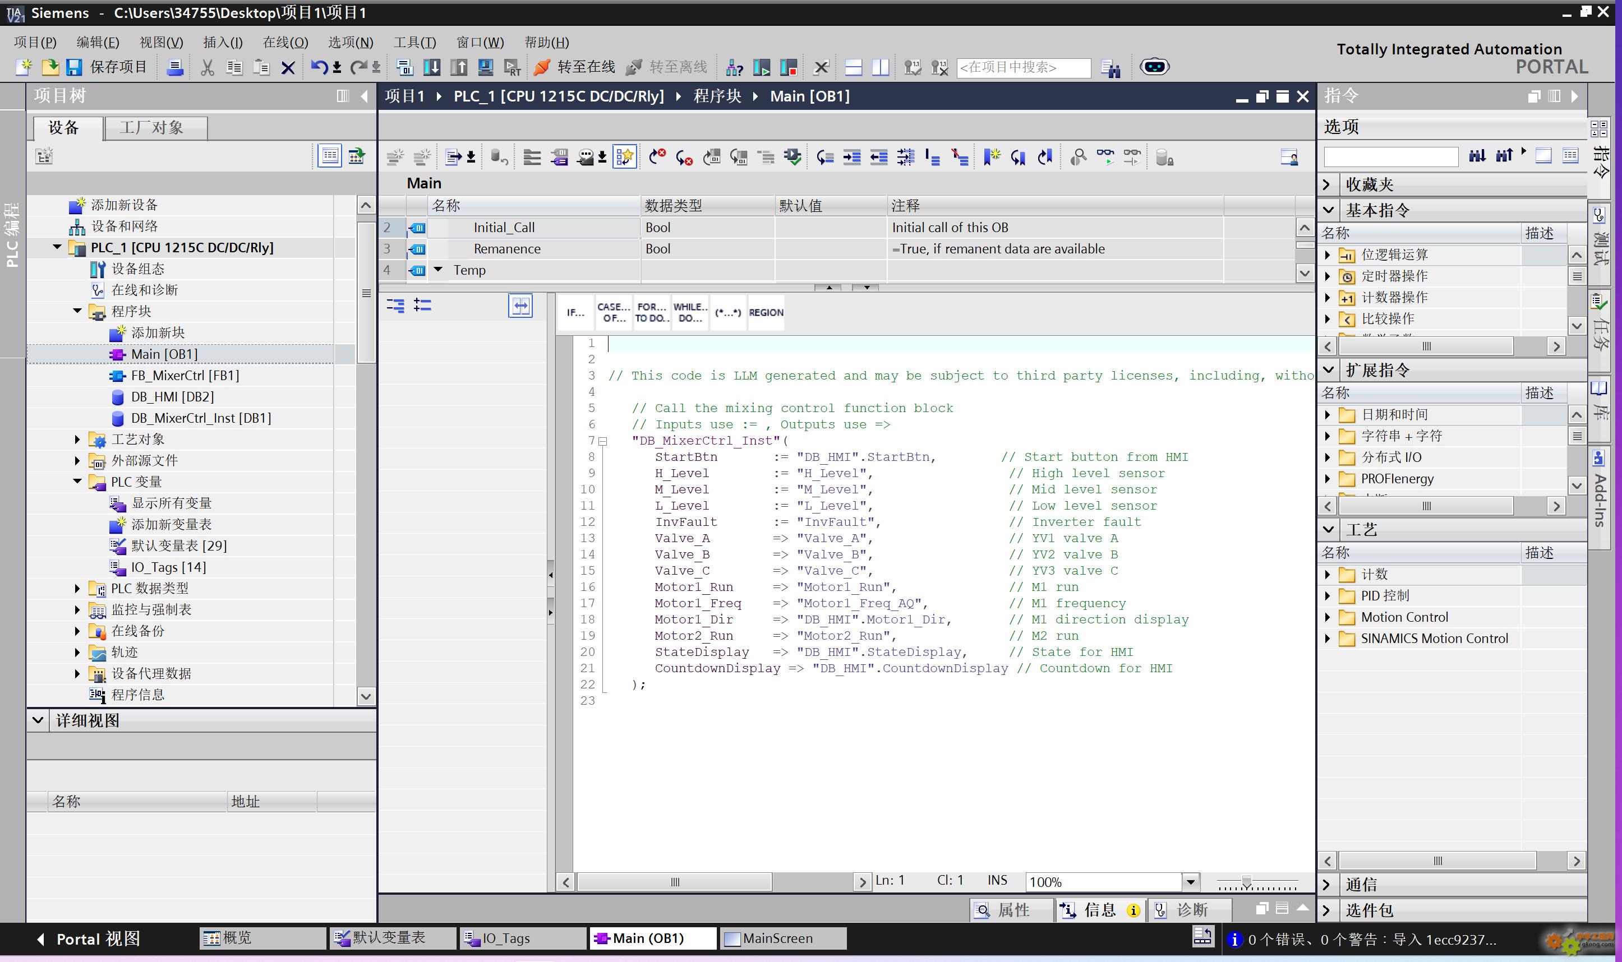Click 转至在线 to go online
The image size is (1622, 962).
coord(575,67)
